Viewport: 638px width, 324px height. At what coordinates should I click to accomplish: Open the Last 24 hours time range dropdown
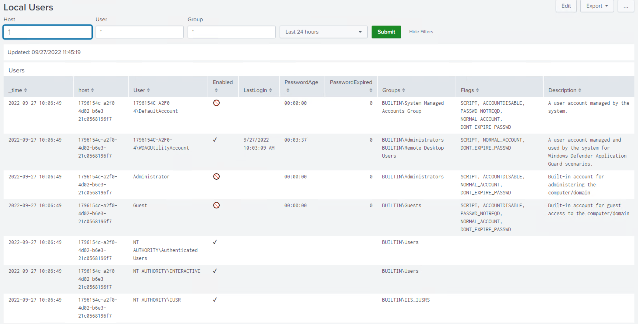pos(323,32)
